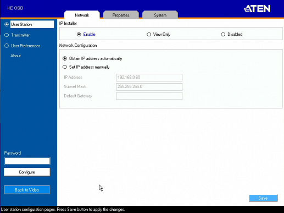The image size is (284, 213).
Task: Click Back to Video button
Action: [27, 190]
